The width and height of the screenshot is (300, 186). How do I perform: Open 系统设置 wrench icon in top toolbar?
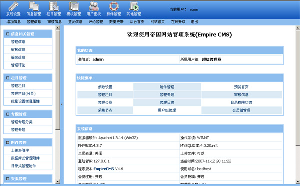(x=13, y=7)
